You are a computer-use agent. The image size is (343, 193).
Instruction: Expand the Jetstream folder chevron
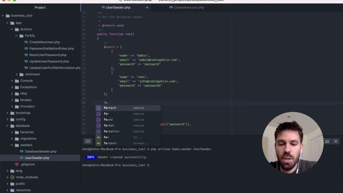17,75
